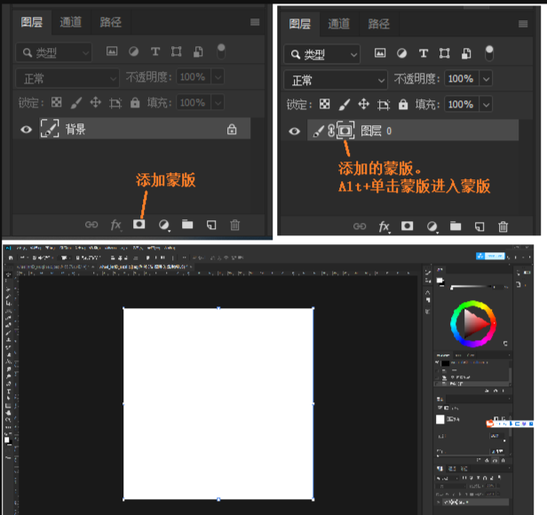Toggle lock position in 图层 0 panel
The image size is (547, 515).
363,104
